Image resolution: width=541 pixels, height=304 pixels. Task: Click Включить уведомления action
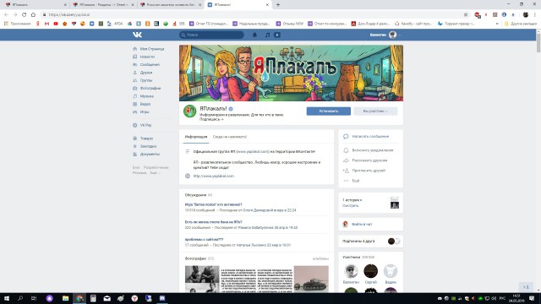[373, 150]
